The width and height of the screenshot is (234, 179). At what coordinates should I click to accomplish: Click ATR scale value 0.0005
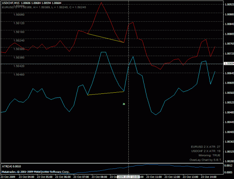[x=228, y=172]
